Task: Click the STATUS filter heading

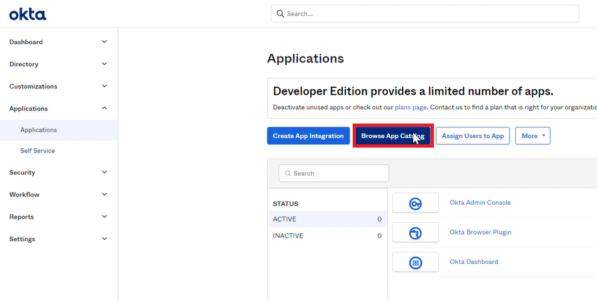Action: click(286, 204)
